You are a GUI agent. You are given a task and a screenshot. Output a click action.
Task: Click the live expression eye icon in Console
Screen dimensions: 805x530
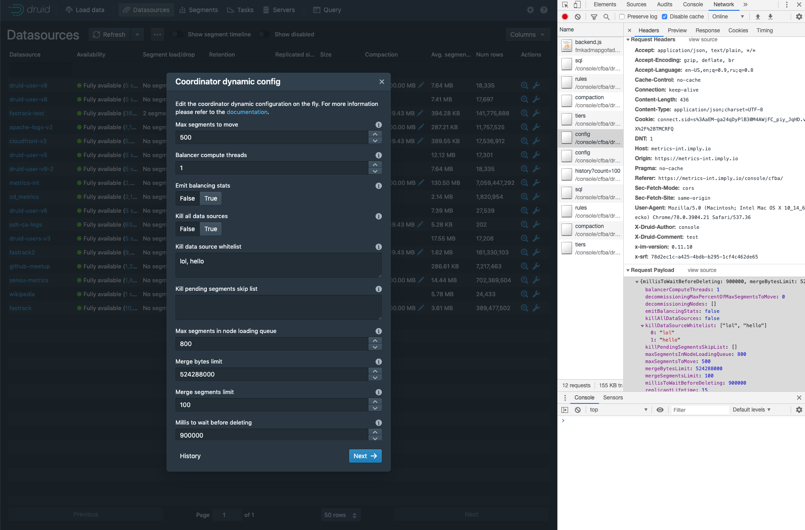pos(660,410)
